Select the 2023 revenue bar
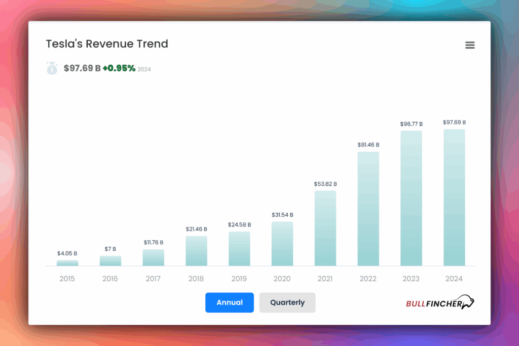 tap(411, 198)
